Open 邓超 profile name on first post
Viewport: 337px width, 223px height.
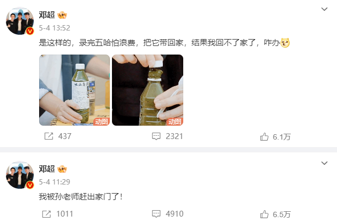[47, 15]
